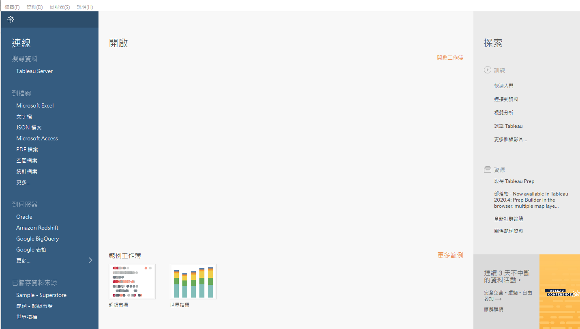Click the 開啟工作簿 link
This screenshot has width=580, height=329.
(450, 58)
